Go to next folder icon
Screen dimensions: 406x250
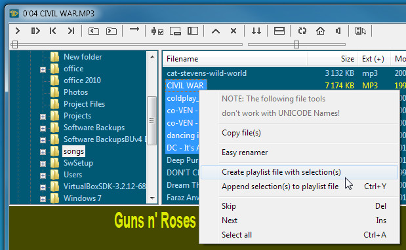[112, 31]
